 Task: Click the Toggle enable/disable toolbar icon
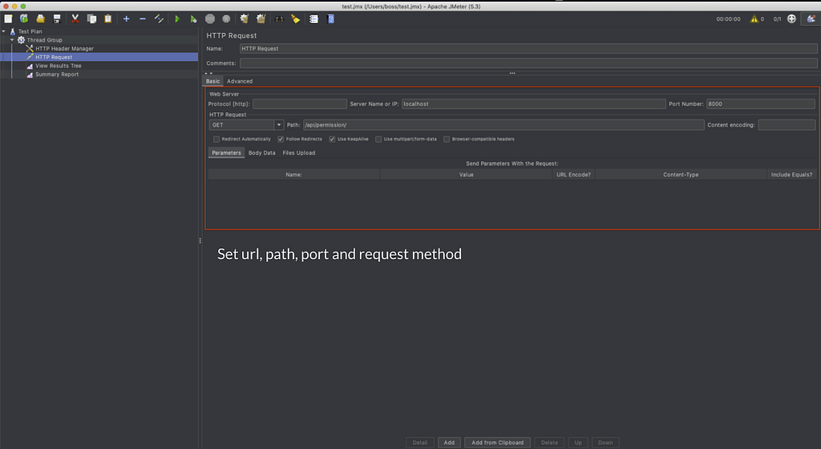pos(160,18)
